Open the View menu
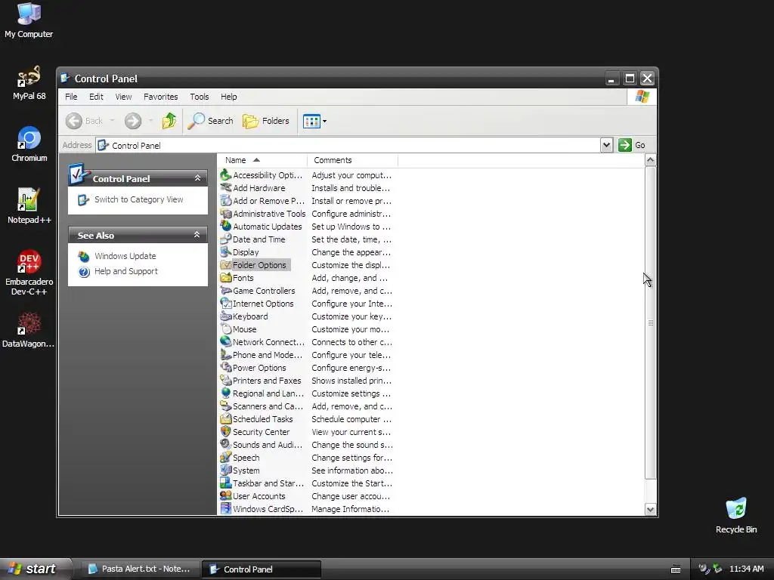Viewport: 774px width, 580px height. click(x=123, y=97)
